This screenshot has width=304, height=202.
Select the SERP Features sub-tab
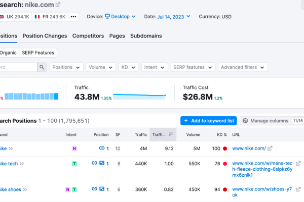tap(38, 53)
